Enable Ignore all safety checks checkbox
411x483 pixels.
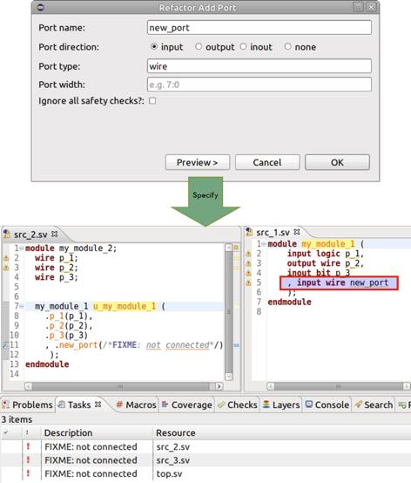pos(152,101)
